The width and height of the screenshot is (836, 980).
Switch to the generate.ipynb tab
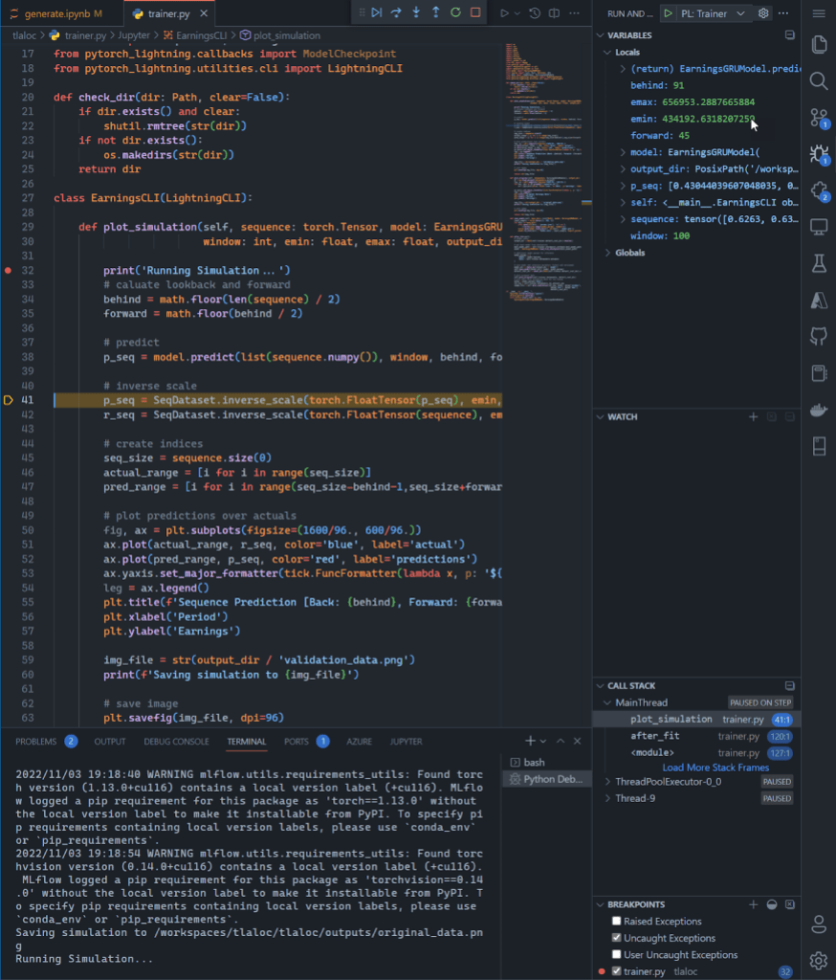tap(59, 13)
